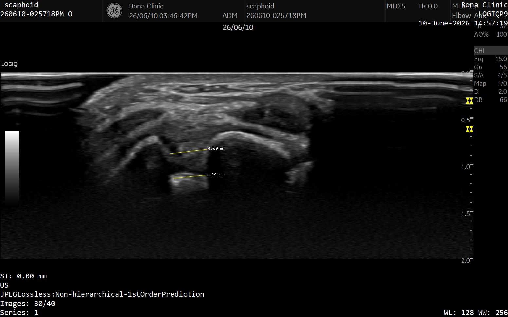Click the gray Bona Clinic header text
This screenshot has width=508, height=317.
tap(146, 6)
